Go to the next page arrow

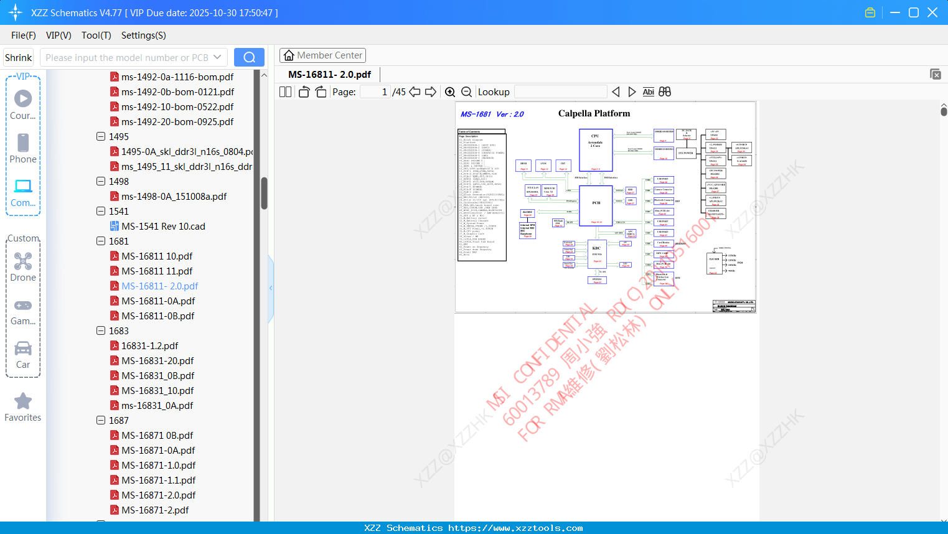431,91
